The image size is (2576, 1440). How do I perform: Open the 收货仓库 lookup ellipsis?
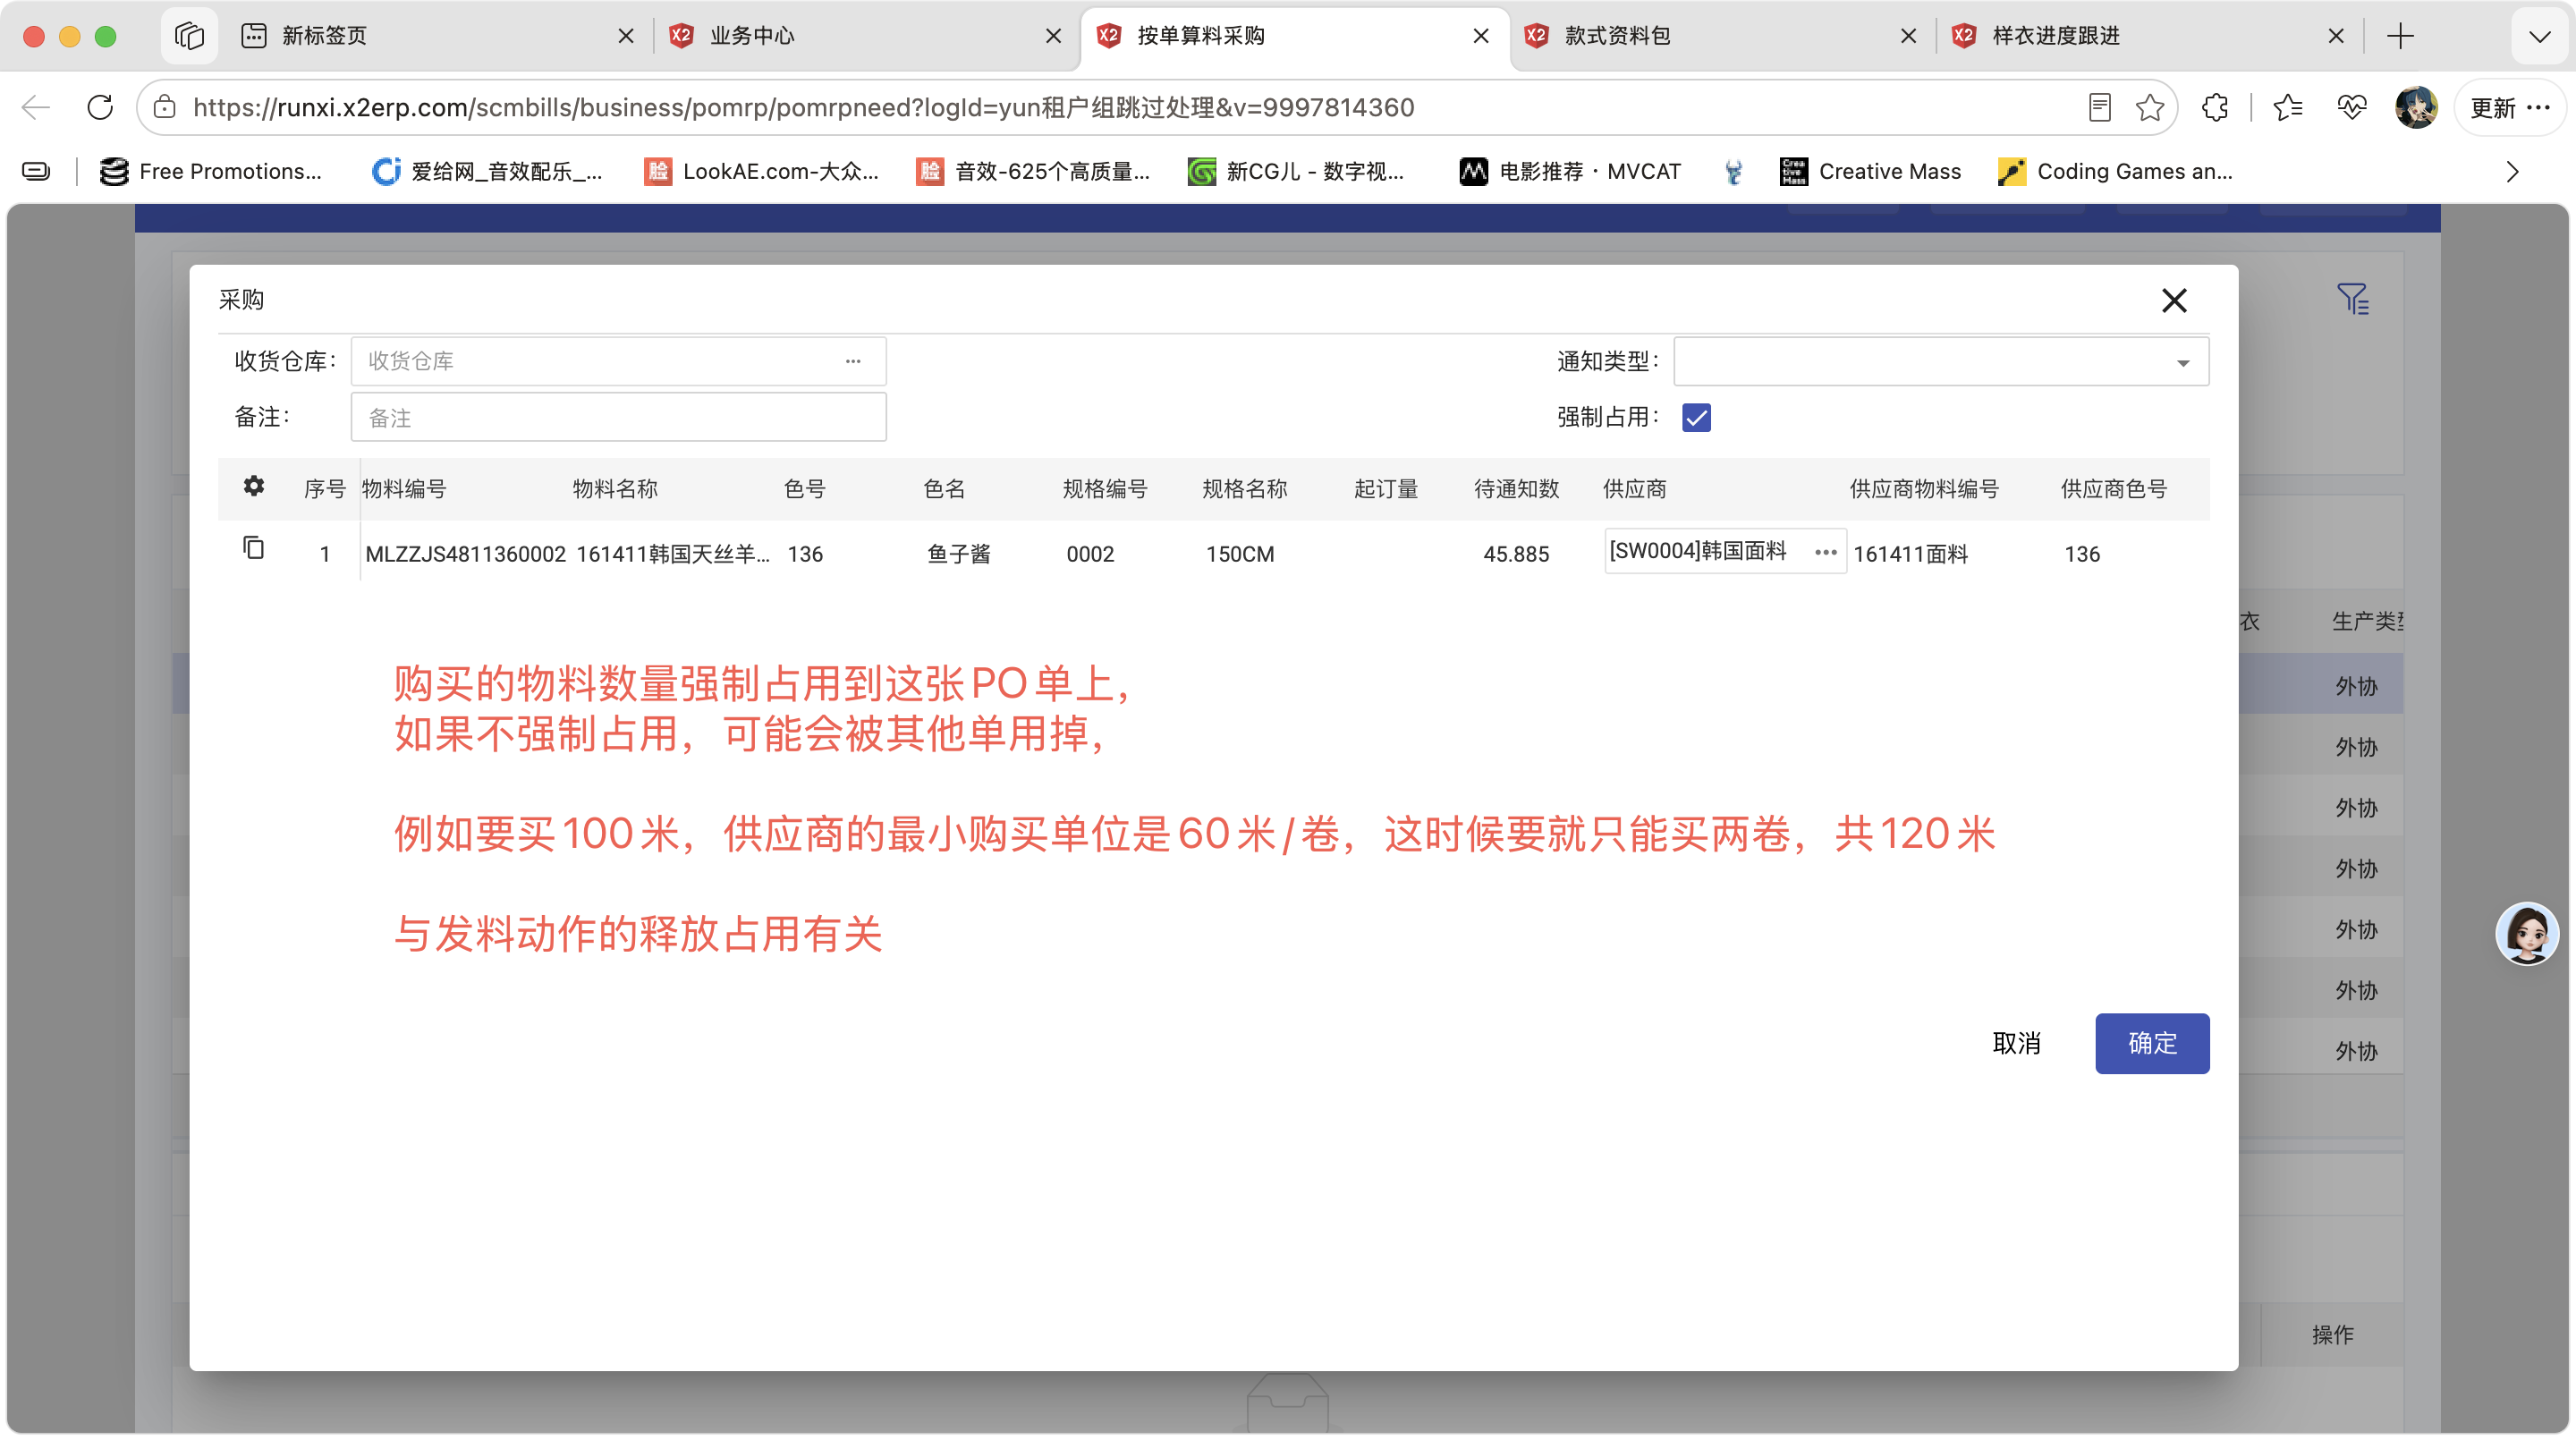pyautogui.click(x=853, y=361)
